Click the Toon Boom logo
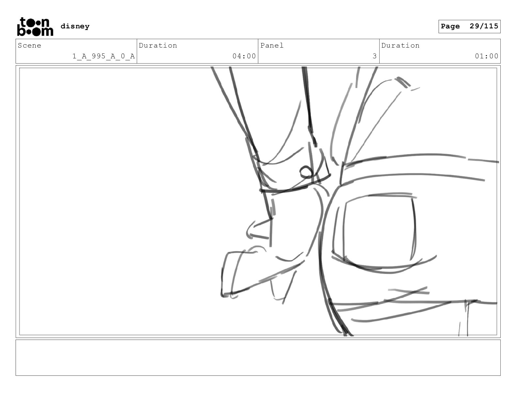The width and height of the screenshot is (517, 399). [35, 26]
